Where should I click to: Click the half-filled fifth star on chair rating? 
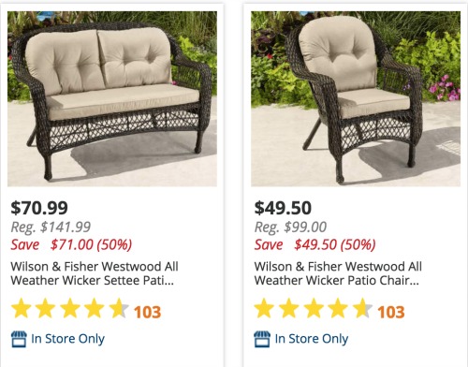pyautogui.click(x=362, y=308)
